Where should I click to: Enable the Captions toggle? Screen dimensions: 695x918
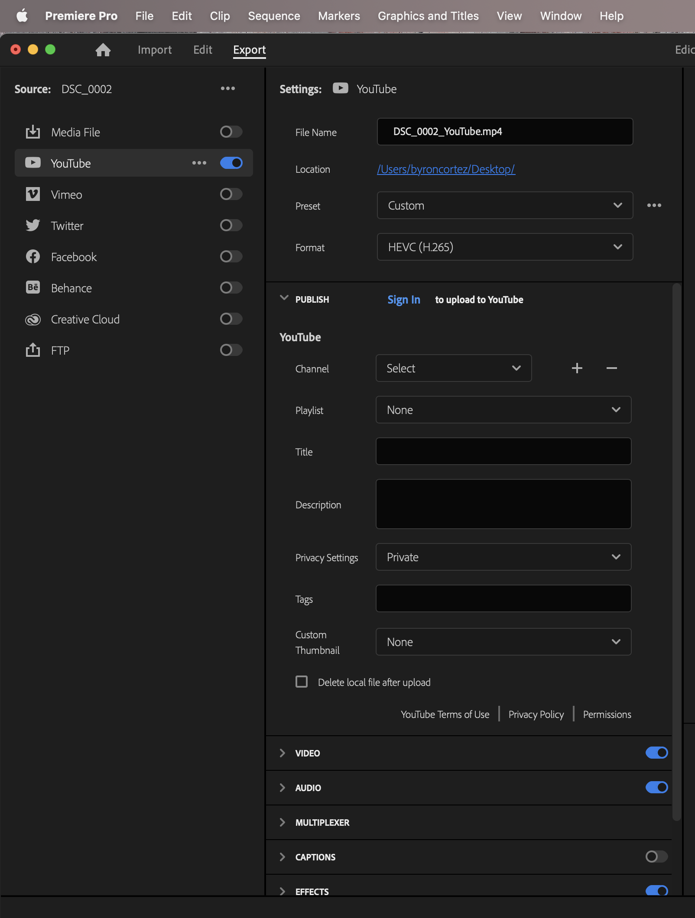tap(656, 857)
